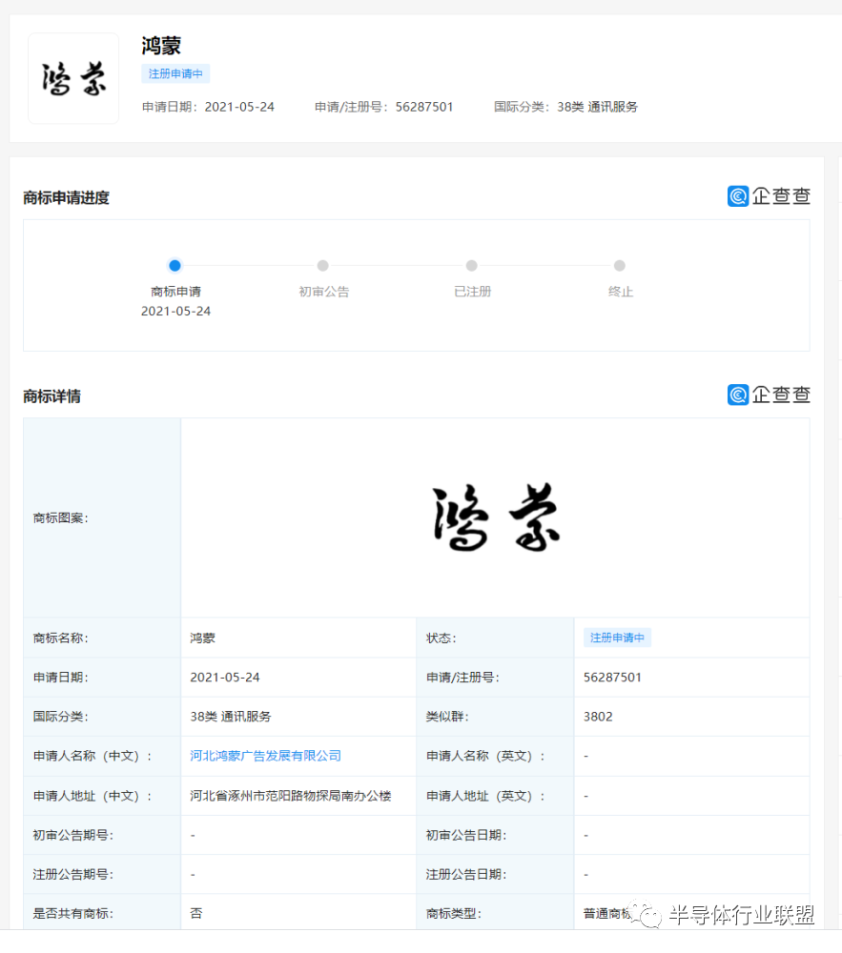Image resolution: width=842 pixels, height=953 pixels.
Task: Click the table 申请/注册号 value 56287501
Action: [612, 677]
